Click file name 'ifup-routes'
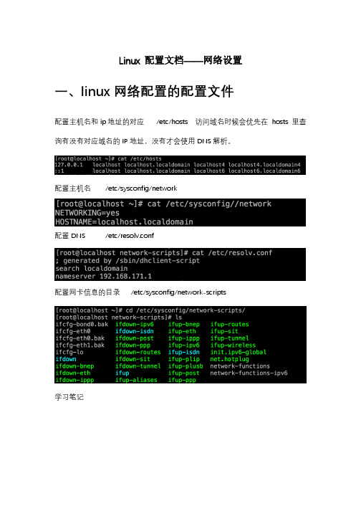The width and height of the screenshot is (361, 511). tap(229, 324)
